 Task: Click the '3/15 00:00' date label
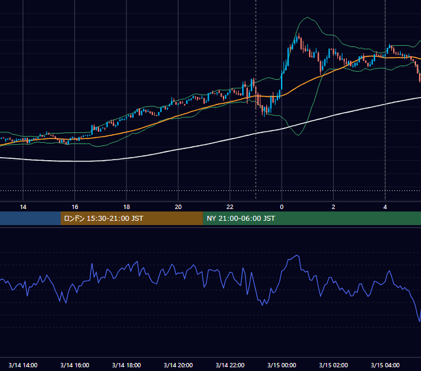click(x=282, y=365)
